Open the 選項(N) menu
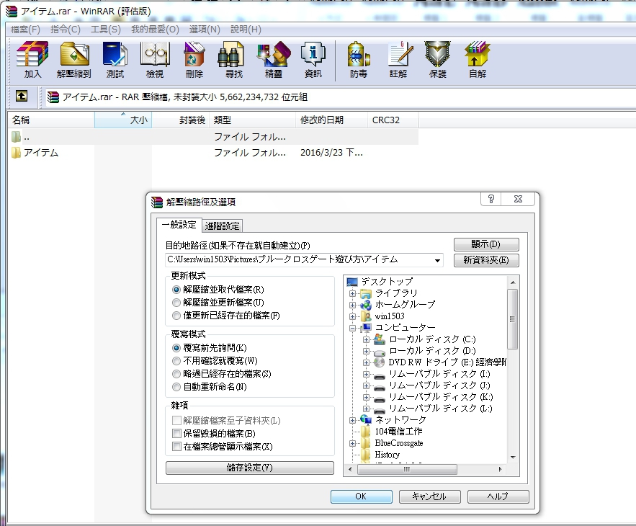636x526 pixels. (x=205, y=30)
